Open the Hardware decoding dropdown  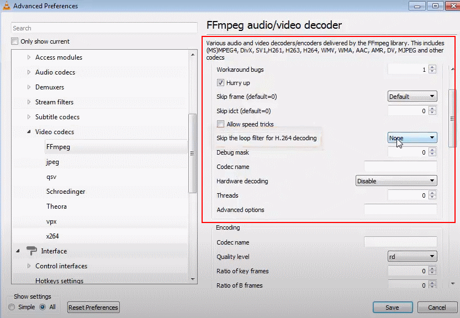pos(395,181)
